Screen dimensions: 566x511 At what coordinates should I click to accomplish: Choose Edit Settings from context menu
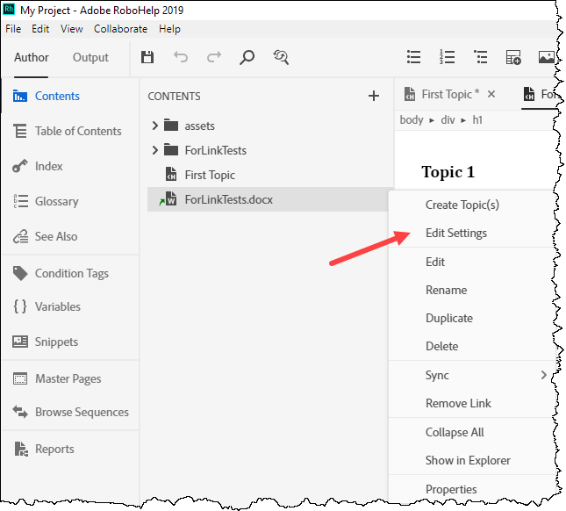456,234
